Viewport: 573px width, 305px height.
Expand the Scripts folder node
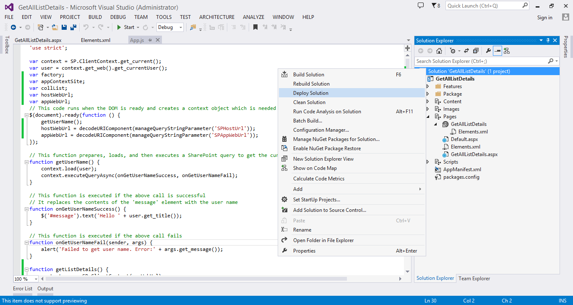click(428, 162)
